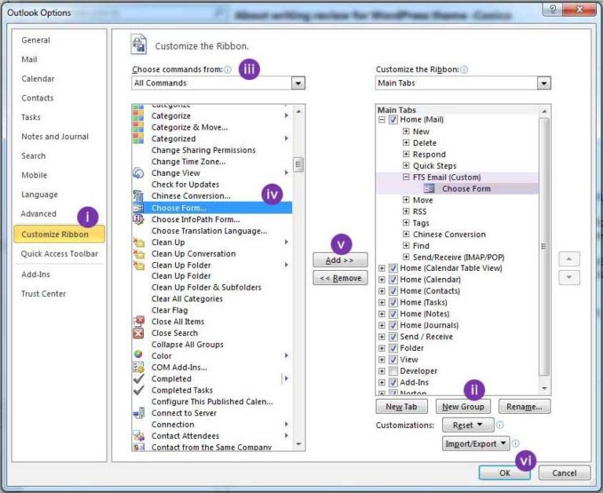Viewport: 603px width, 493px height.
Task: Open the Trust Center page
Action: [43, 294]
